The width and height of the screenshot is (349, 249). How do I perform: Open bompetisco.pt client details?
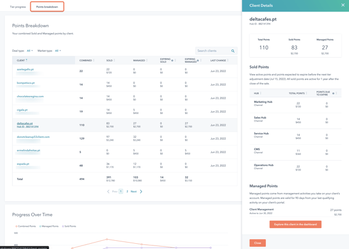[26, 83]
